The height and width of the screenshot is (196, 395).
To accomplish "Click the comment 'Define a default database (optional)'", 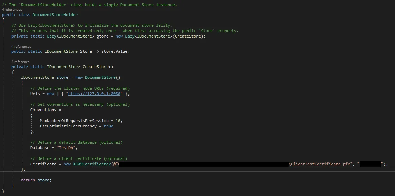I will pos(76,142).
